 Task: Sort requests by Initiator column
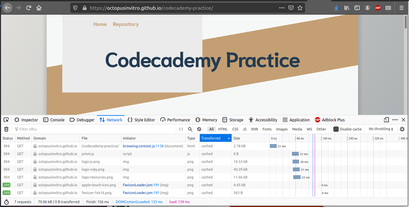tap(153, 138)
